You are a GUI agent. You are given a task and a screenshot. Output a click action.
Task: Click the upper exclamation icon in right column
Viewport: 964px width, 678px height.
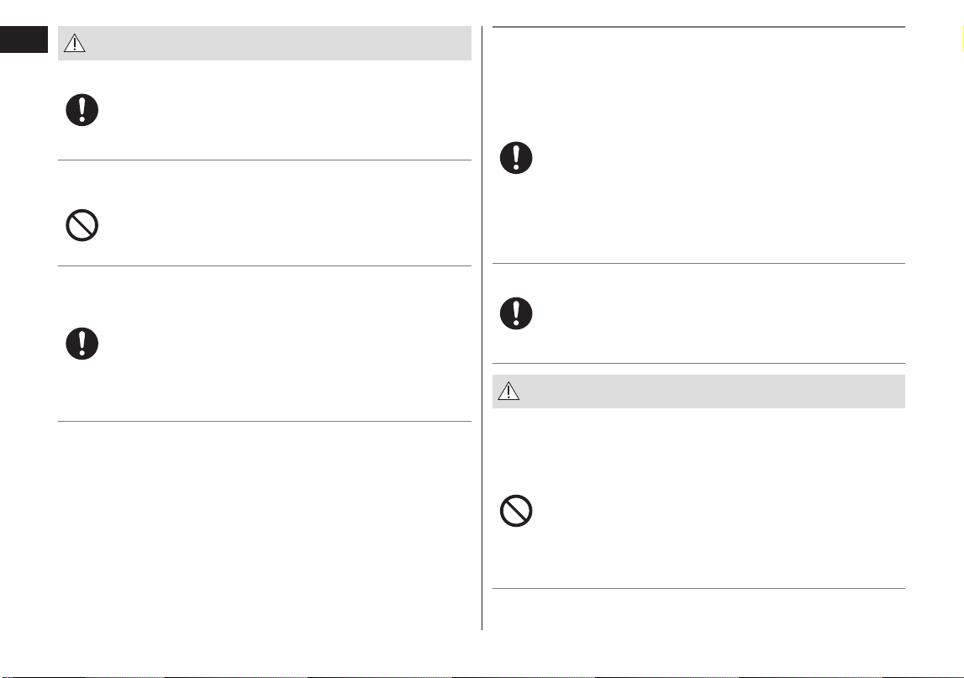(x=516, y=158)
